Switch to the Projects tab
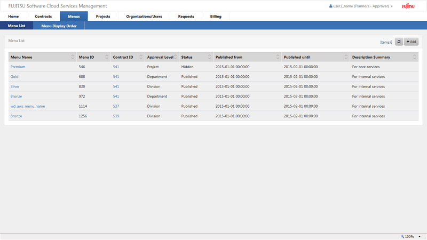427x240 pixels. coord(103,17)
